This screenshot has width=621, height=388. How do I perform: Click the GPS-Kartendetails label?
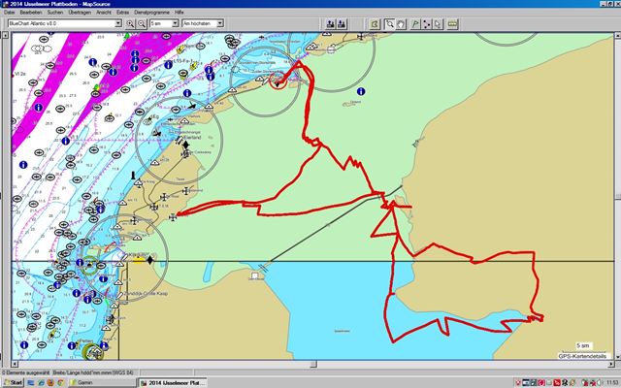(x=582, y=356)
